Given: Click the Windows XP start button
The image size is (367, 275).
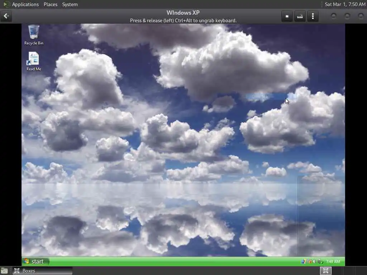Looking at the screenshot, I should click(x=35, y=261).
